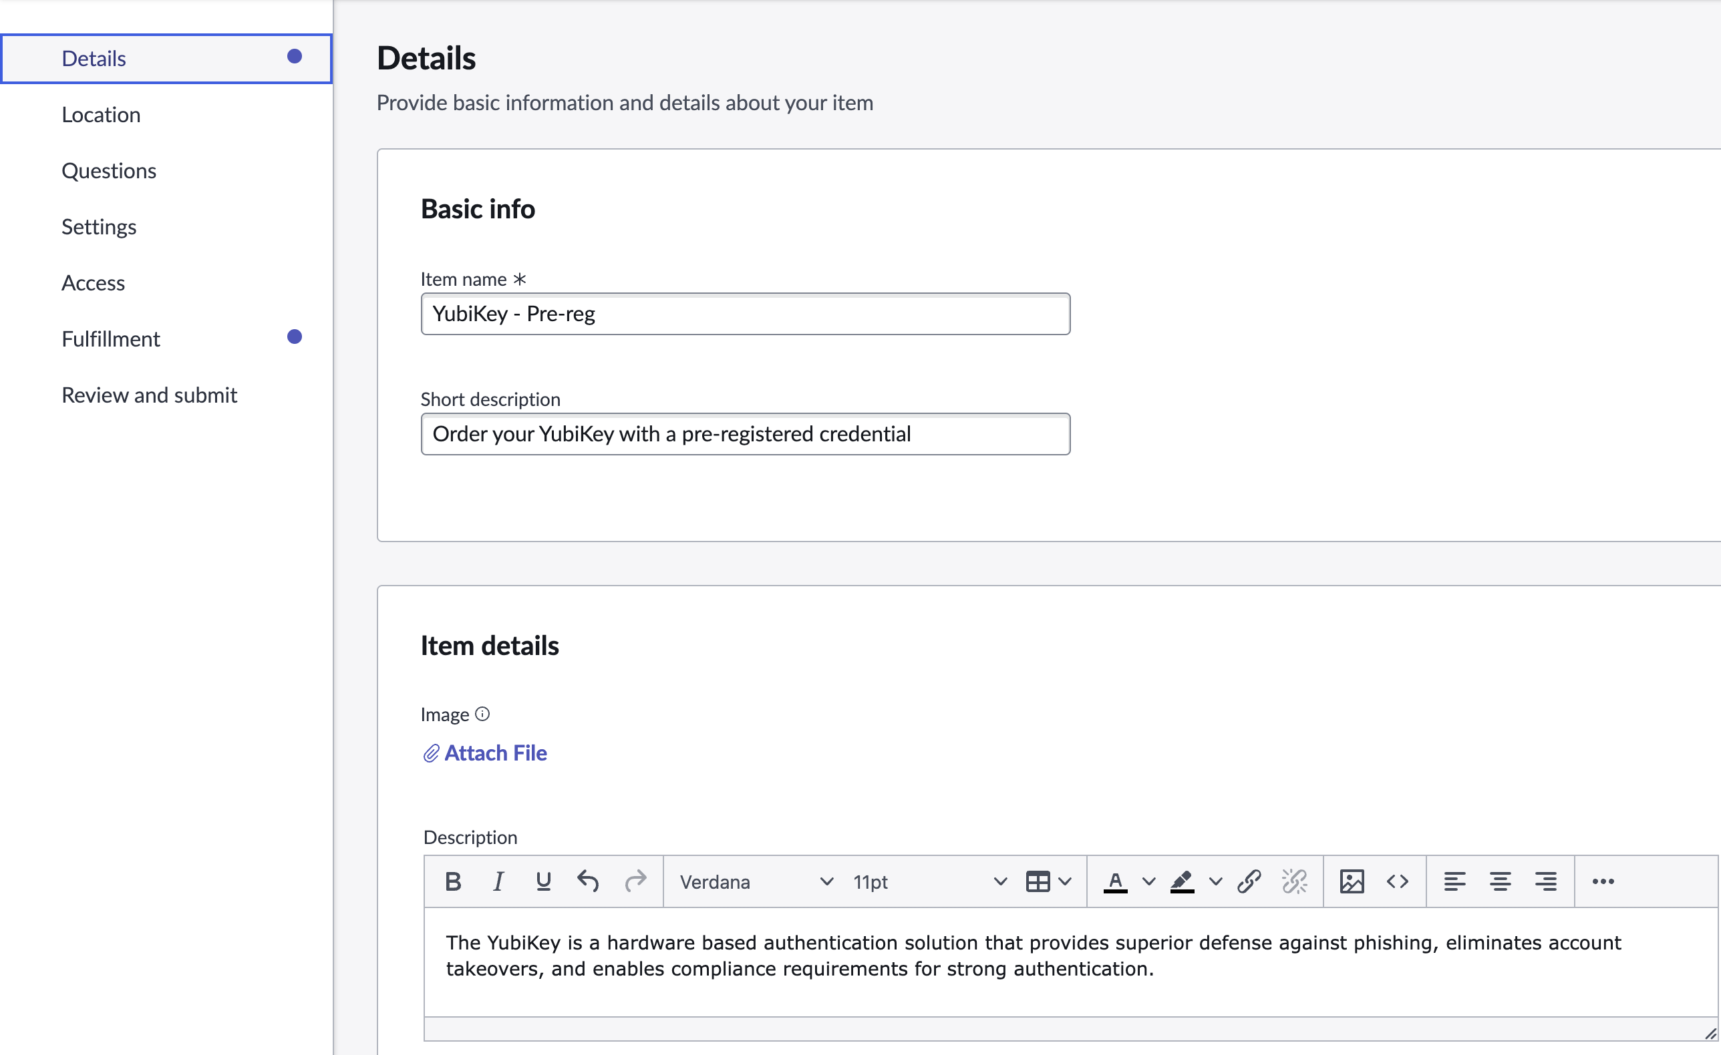Apply text color with the A icon
The image size is (1721, 1055).
click(x=1116, y=882)
